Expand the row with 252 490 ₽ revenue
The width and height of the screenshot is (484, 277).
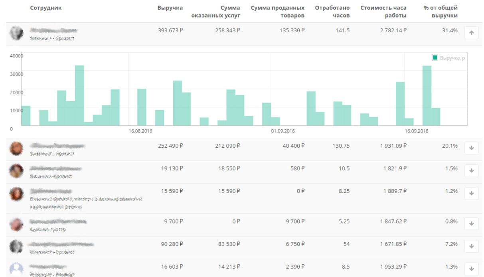click(471, 148)
